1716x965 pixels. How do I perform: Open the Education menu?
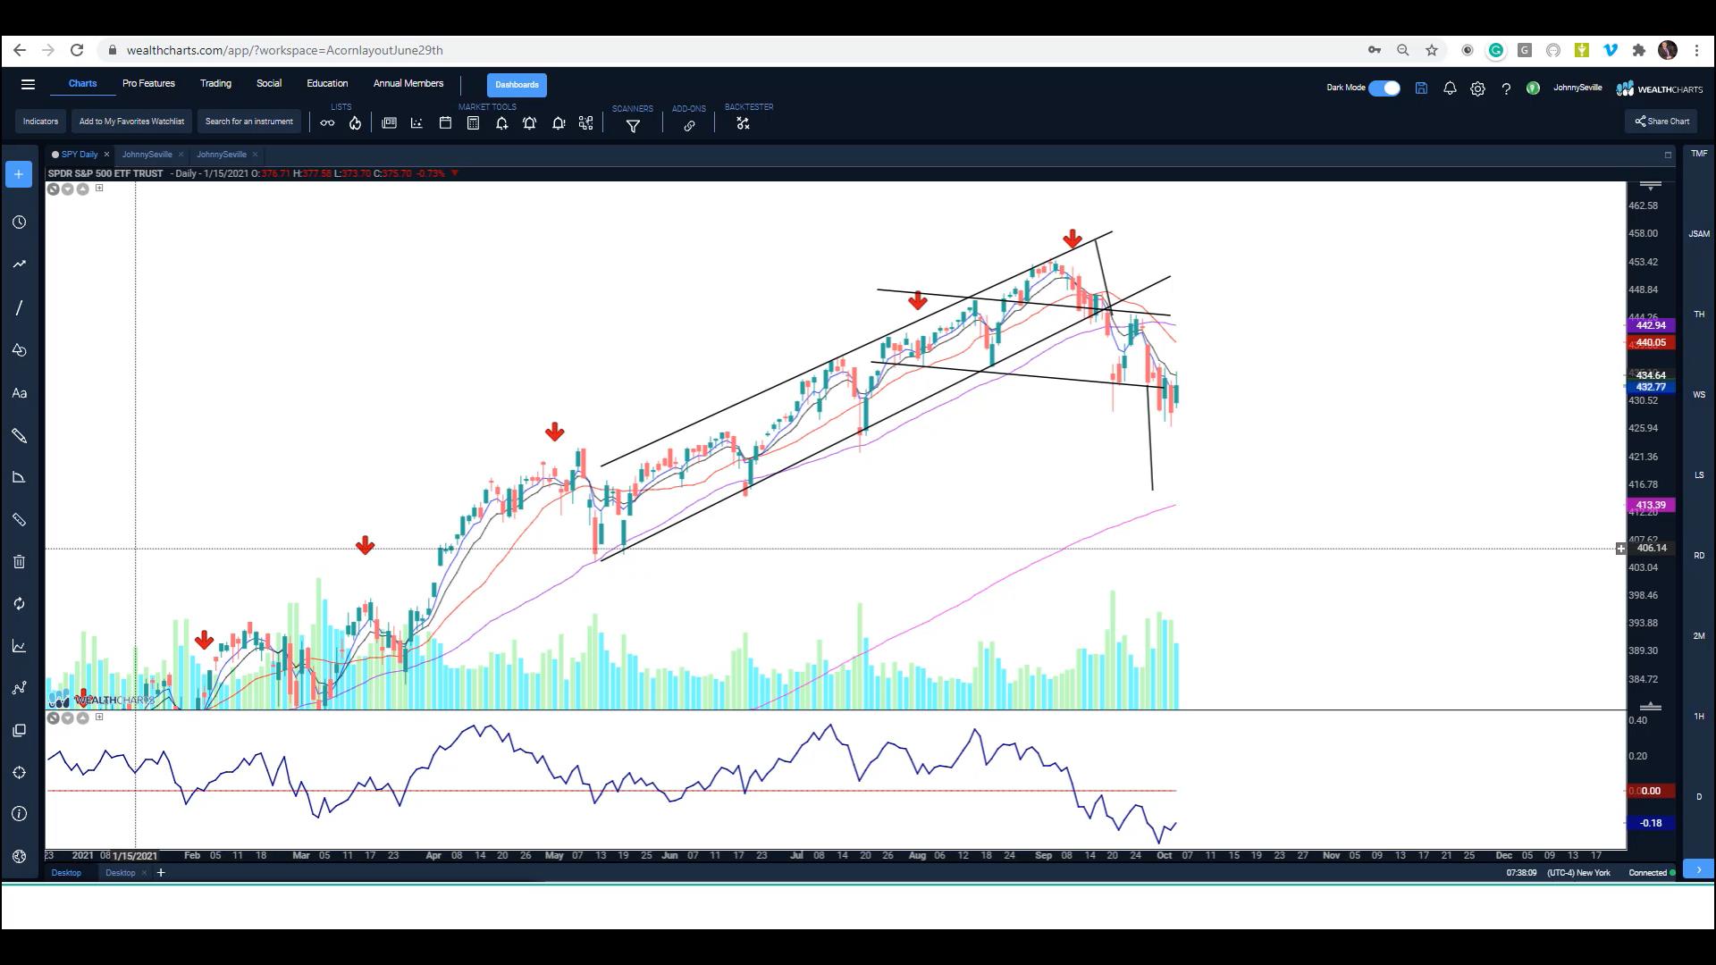tap(327, 84)
